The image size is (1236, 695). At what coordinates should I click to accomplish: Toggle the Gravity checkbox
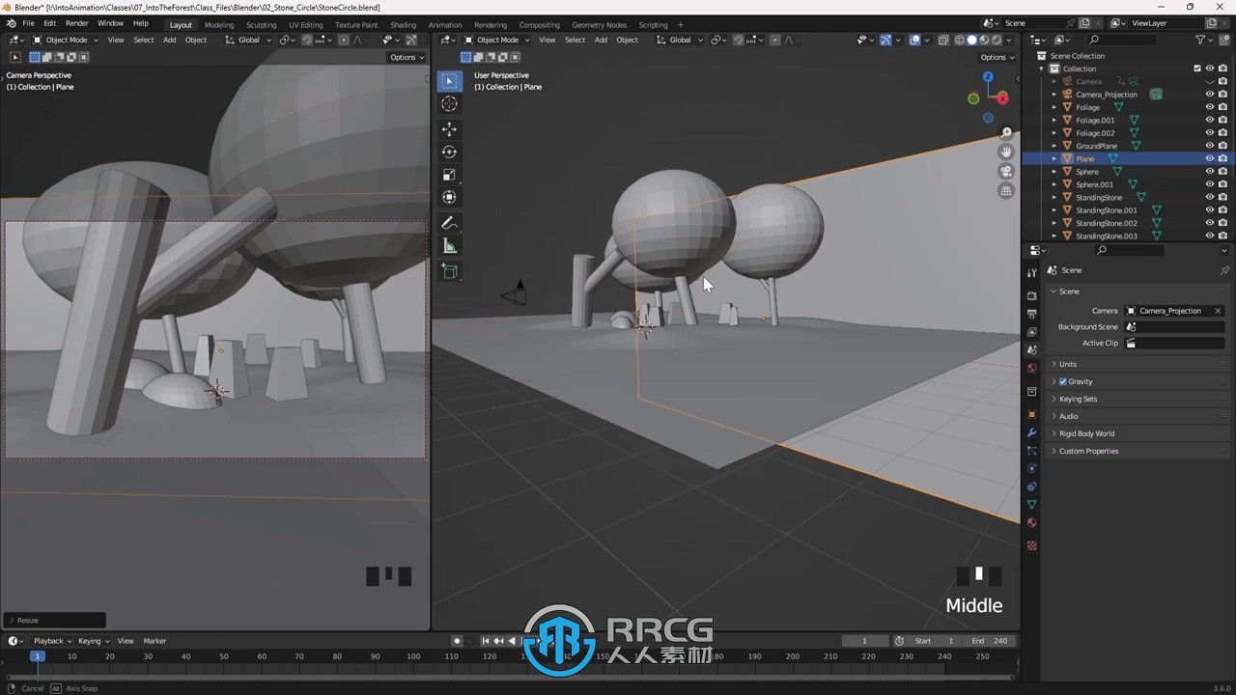pyautogui.click(x=1063, y=381)
